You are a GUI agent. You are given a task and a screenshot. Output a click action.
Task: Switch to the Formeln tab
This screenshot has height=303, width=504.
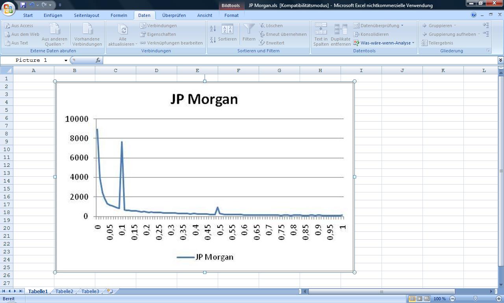point(119,15)
